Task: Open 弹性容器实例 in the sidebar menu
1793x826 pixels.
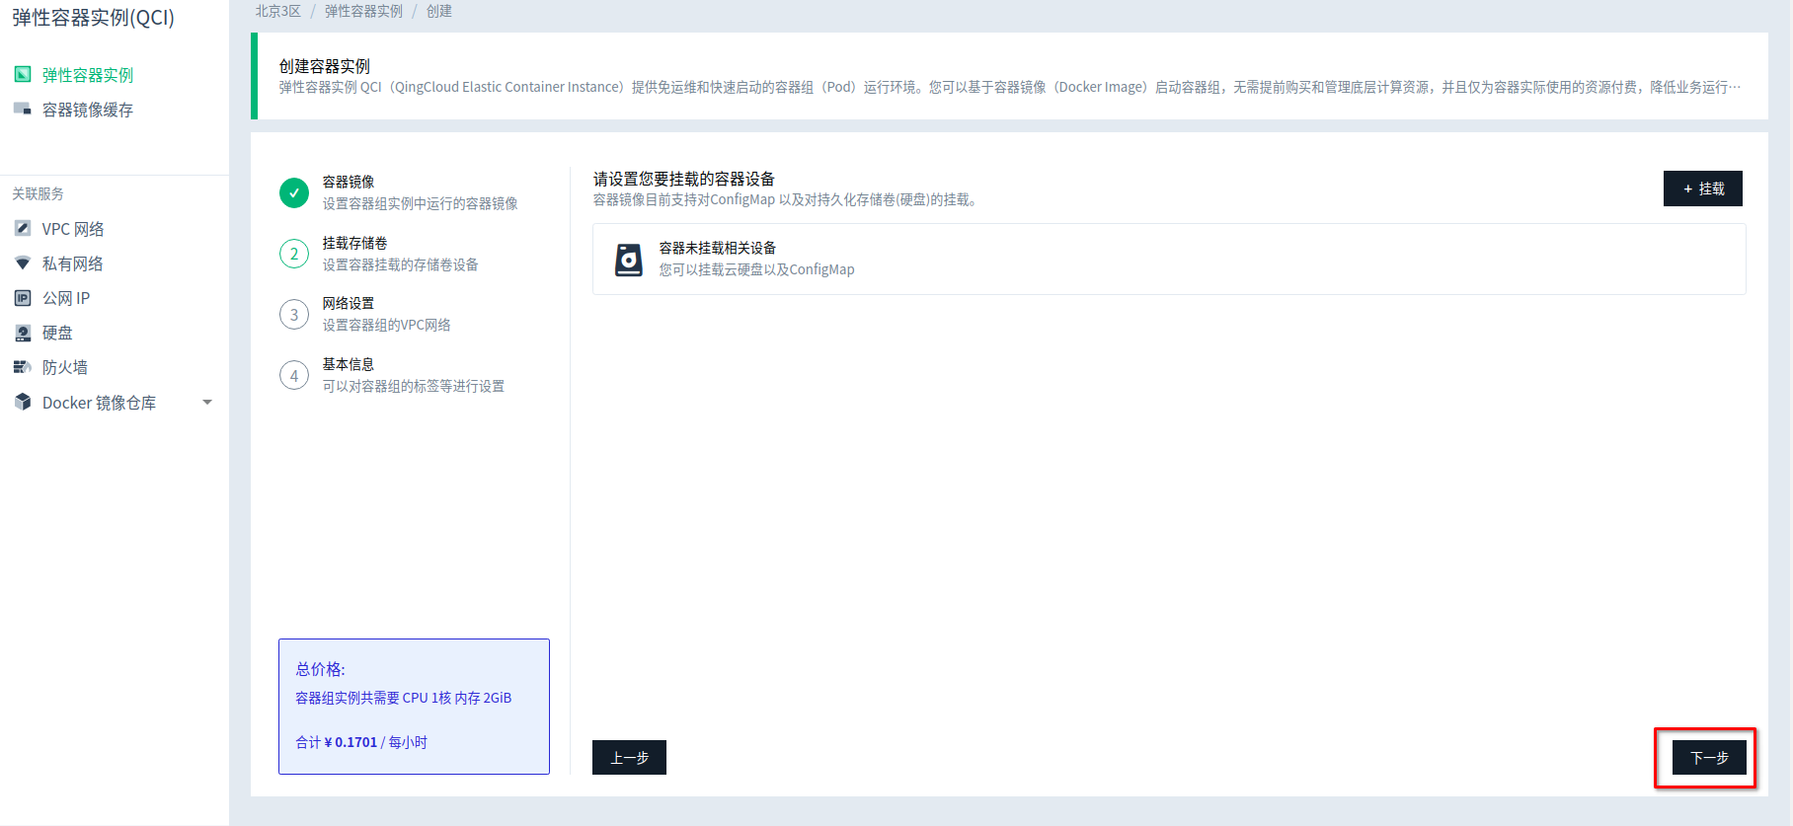Action: (x=88, y=75)
